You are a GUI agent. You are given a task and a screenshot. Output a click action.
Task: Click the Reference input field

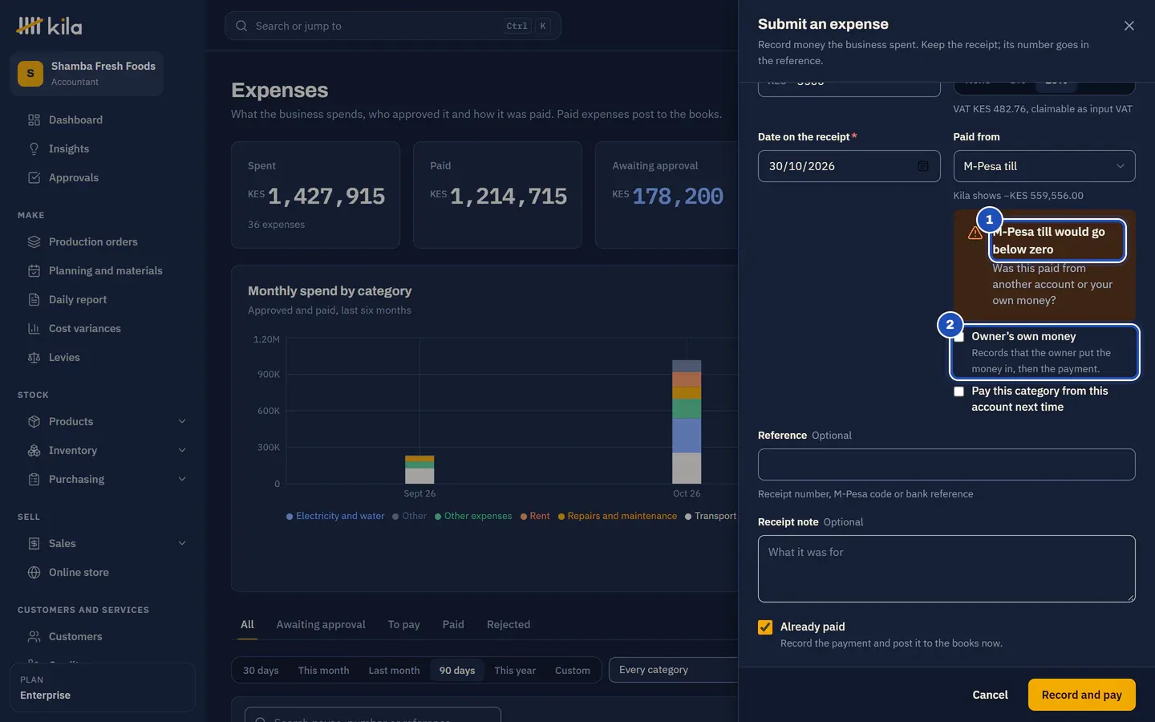pyautogui.click(x=946, y=464)
